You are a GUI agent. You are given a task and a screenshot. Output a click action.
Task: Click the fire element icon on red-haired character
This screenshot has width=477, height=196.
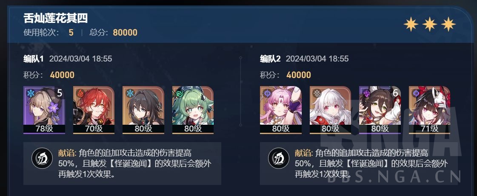click(80, 93)
